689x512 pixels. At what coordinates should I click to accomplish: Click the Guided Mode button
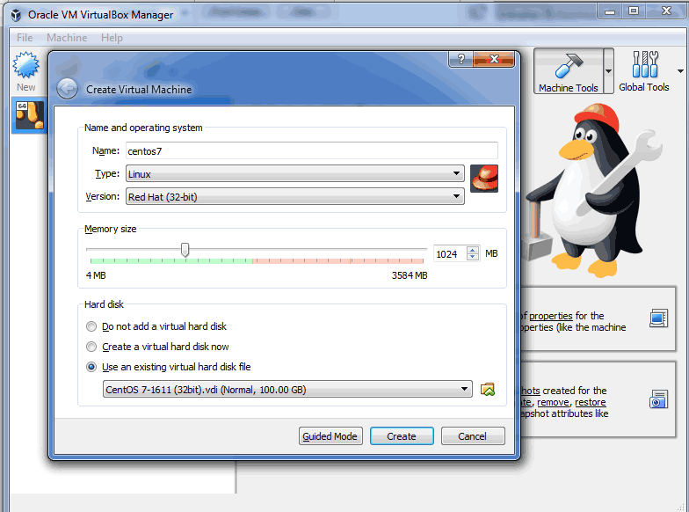(x=330, y=436)
